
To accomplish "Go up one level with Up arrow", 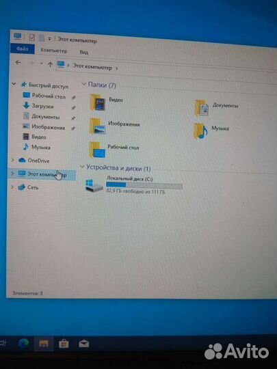I will click(x=50, y=64).
